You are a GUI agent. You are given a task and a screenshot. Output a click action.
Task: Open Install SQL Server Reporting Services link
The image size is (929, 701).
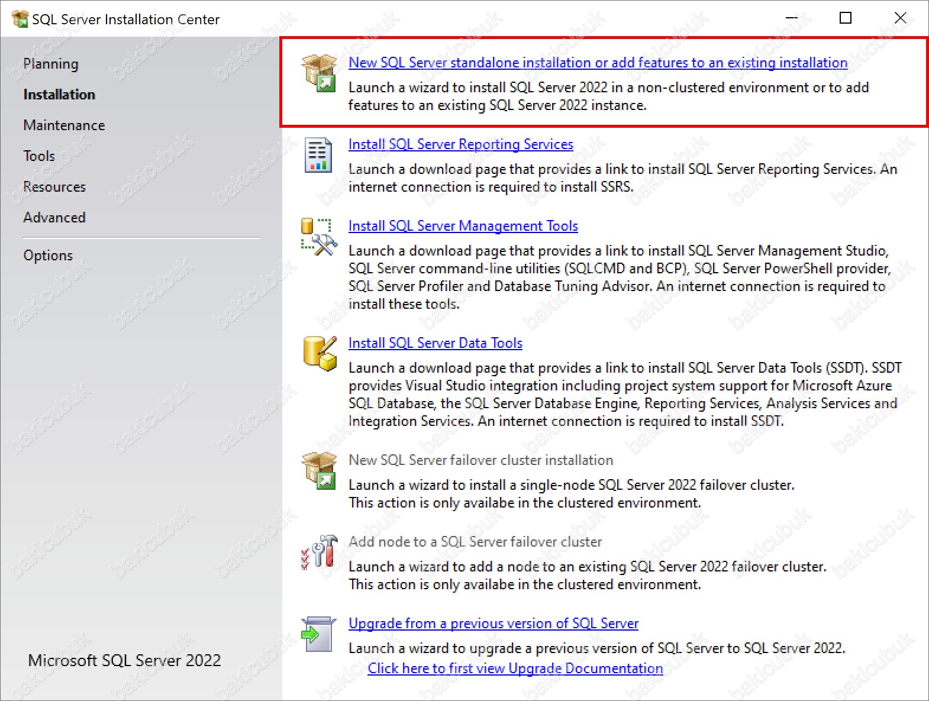(460, 144)
